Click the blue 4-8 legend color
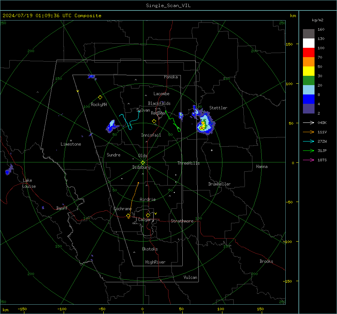The height and width of the screenshot is (314, 337). pyautogui.click(x=309, y=99)
